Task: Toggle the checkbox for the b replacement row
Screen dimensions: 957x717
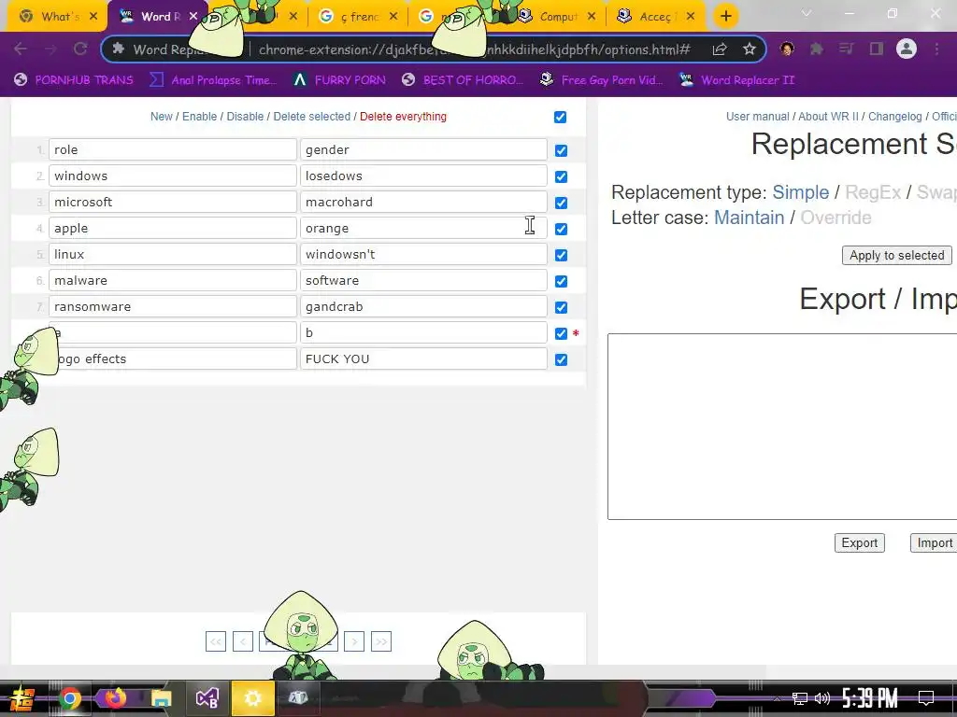Action: point(561,333)
